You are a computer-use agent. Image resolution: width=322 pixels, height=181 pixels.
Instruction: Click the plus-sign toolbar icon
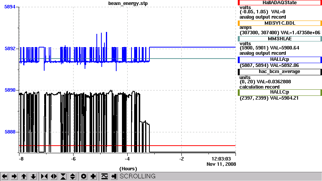[93, 176]
